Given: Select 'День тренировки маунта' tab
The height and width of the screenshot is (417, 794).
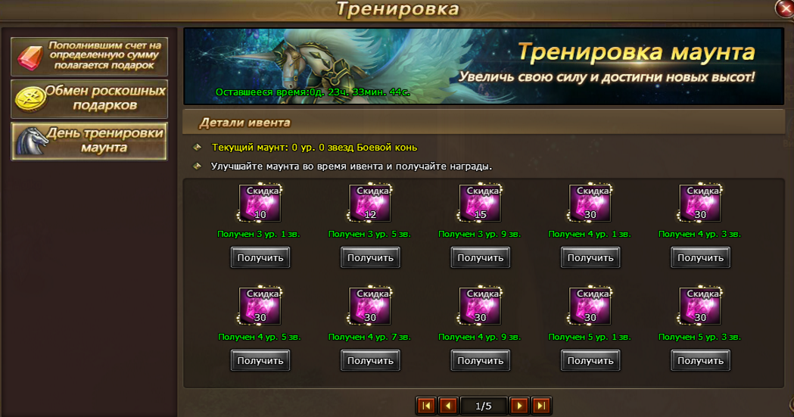Looking at the screenshot, I should click(x=89, y=142).
